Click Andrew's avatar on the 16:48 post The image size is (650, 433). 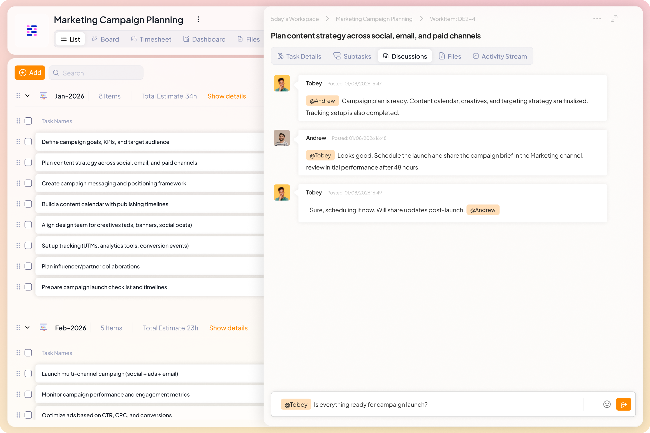click(x=282, y=138)
